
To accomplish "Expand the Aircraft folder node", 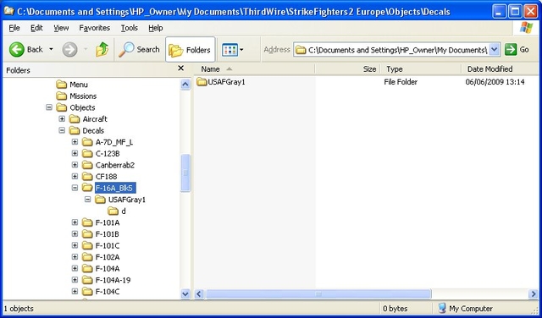I will click(62, 118).
